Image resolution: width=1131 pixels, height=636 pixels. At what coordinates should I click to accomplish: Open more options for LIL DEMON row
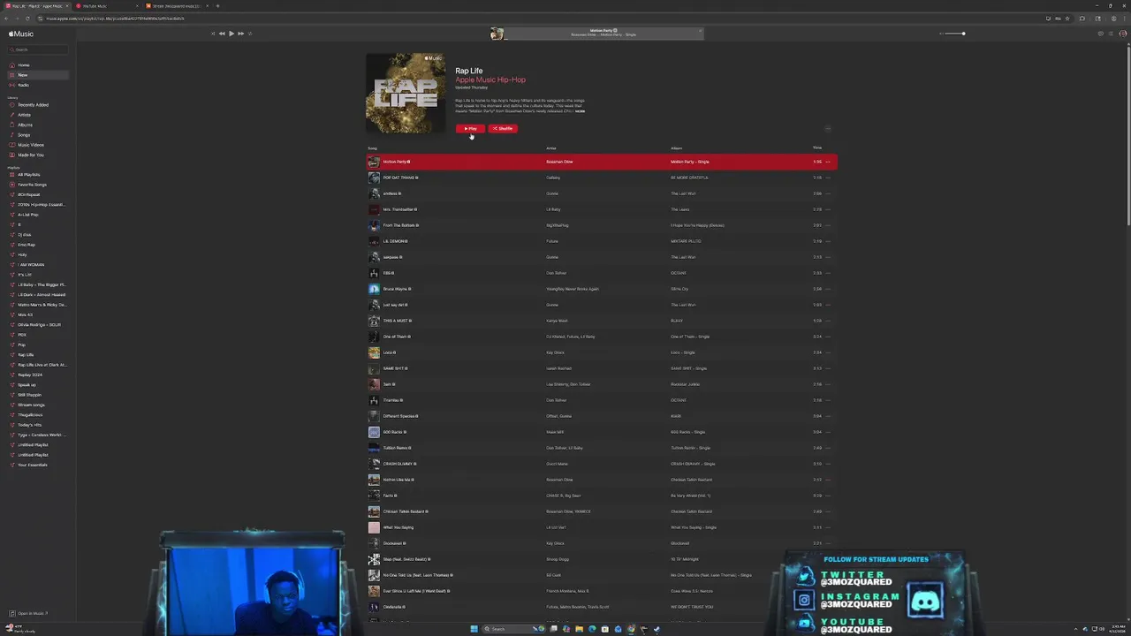pyautogui.click(x=828, y=241)
